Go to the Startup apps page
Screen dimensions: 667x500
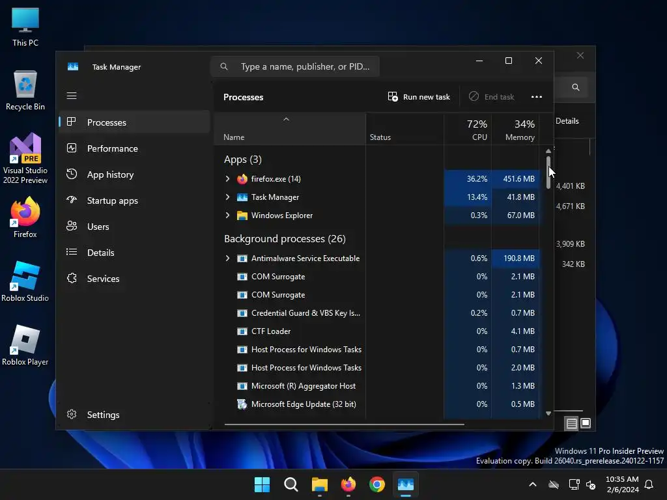point(134,201)
